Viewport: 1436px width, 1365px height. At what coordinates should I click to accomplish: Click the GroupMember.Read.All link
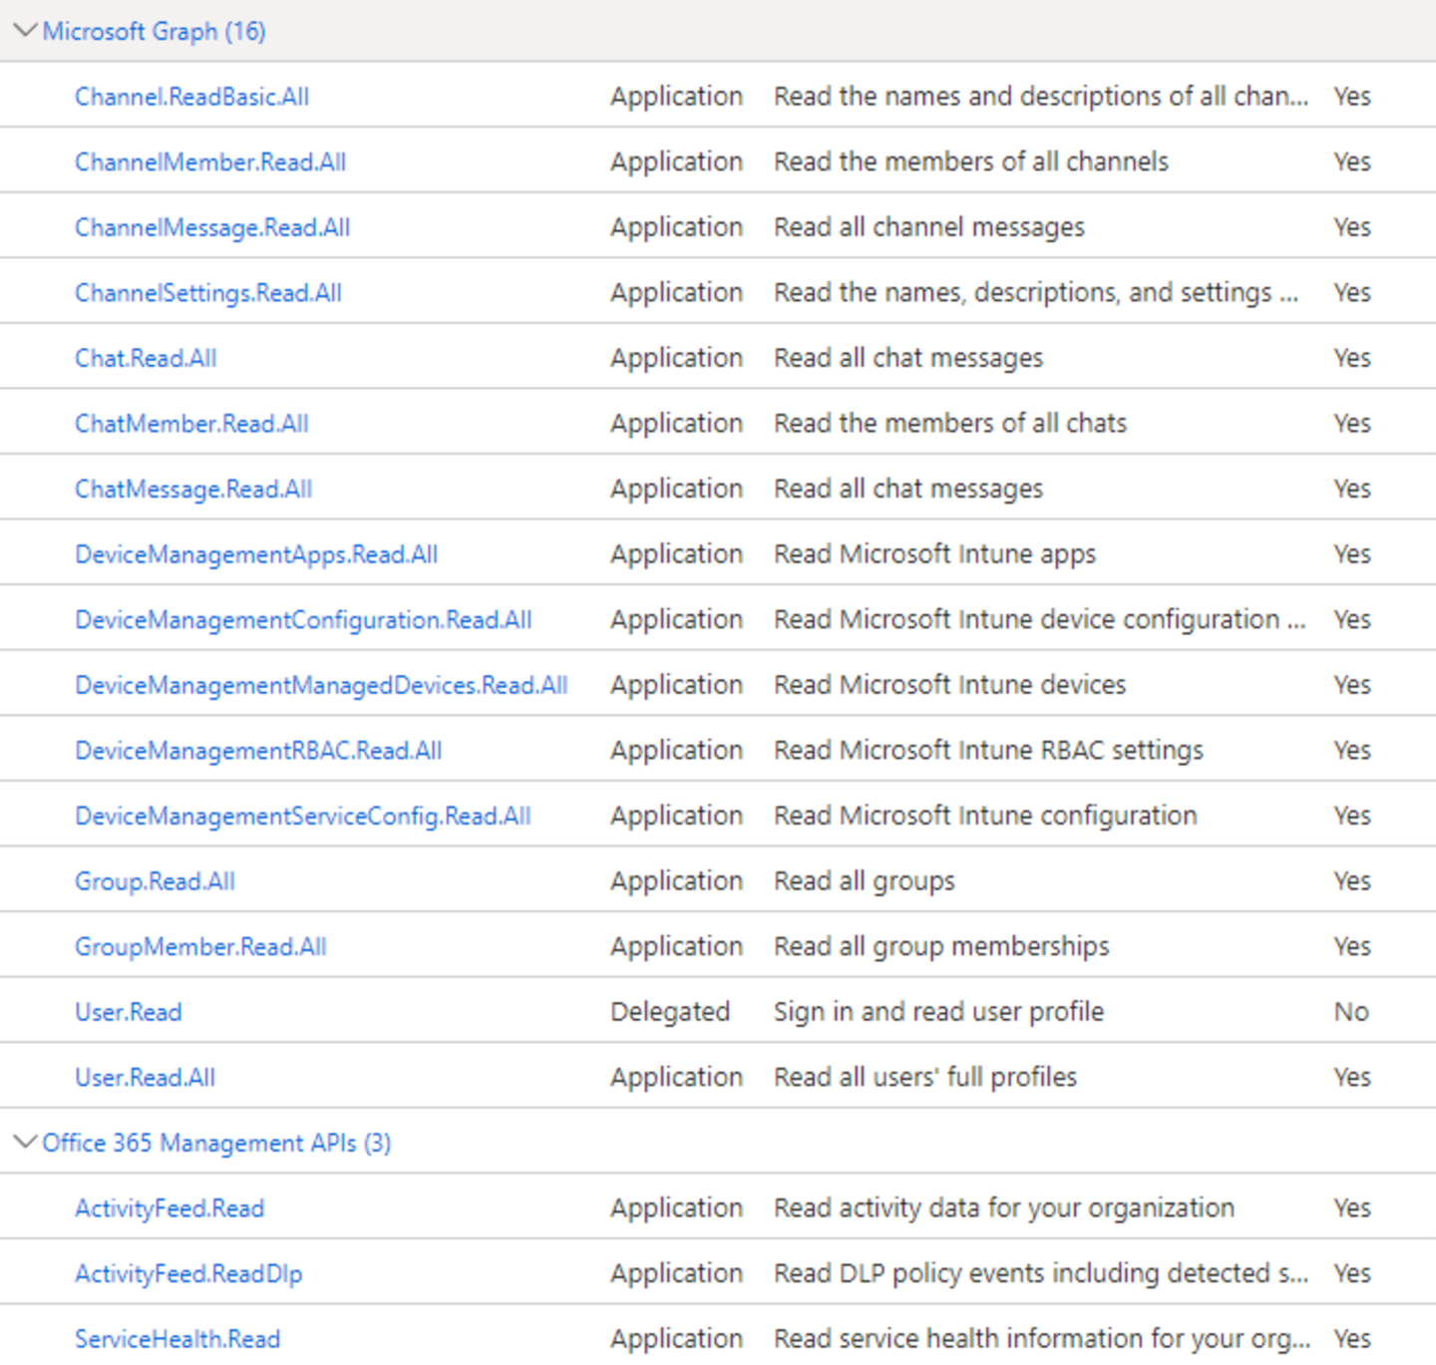point(200,947)
